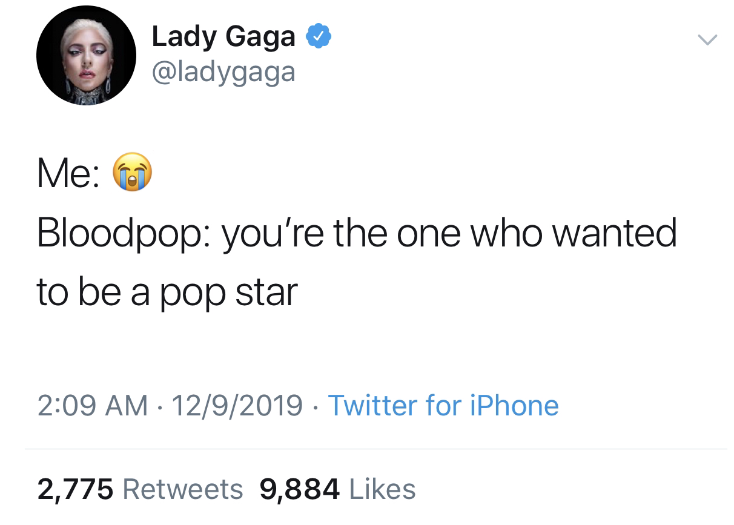Open the Retweets label
734x525 pixels.
(182, 489)
